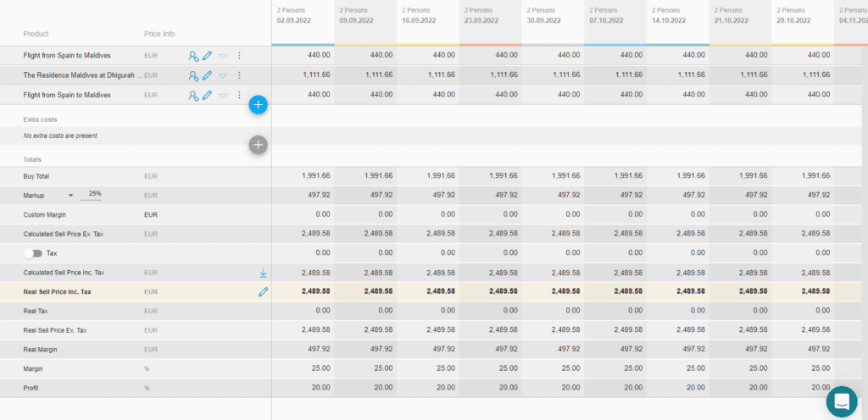Click bold Real Sell Price 2,489.58 under 23.09.2022
This screenshot has height=420, width=868.
pyautogui.click(x=504, y=291)
